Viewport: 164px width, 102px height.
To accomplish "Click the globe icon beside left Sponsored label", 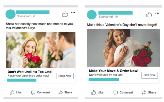I will click(x=34, y=16).
